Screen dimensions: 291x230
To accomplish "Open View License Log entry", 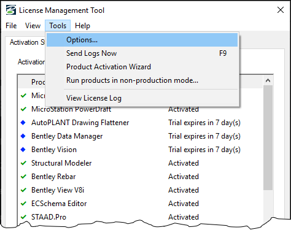I will coord(142,98).
